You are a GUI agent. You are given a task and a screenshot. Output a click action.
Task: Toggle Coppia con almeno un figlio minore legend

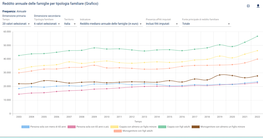[133, 127]
